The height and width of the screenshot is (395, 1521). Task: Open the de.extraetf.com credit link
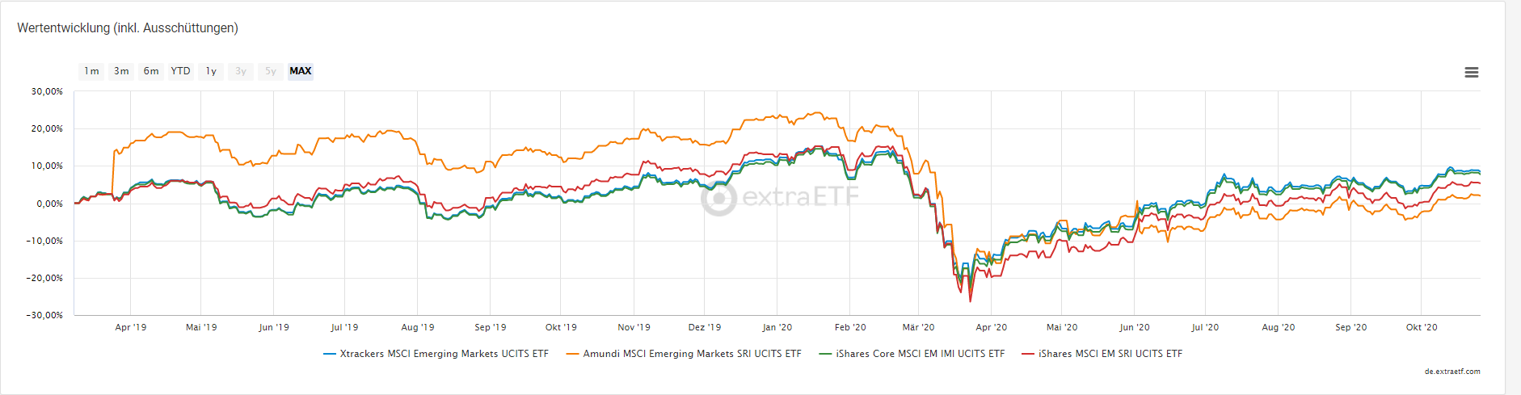(x=1452, y=372)
